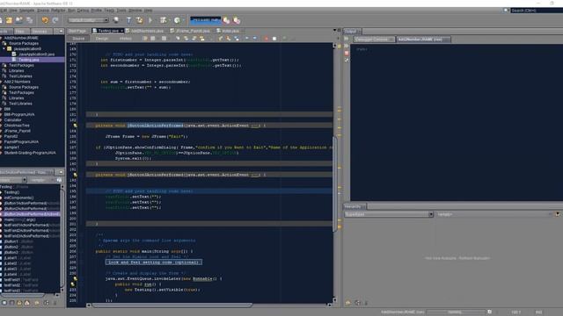Click the Design view button
This screenshot has height=316, width=563.
(x=102, y=39)
